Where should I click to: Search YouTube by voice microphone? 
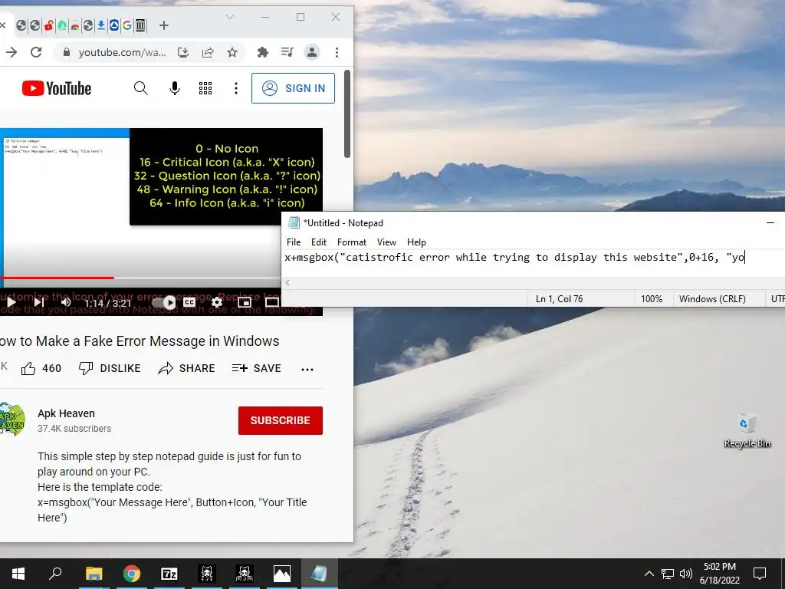(174, 88)
